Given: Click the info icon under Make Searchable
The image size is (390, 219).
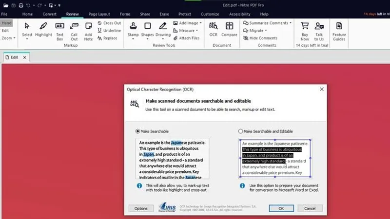Looking at the screenshot, I should point(139,186).
